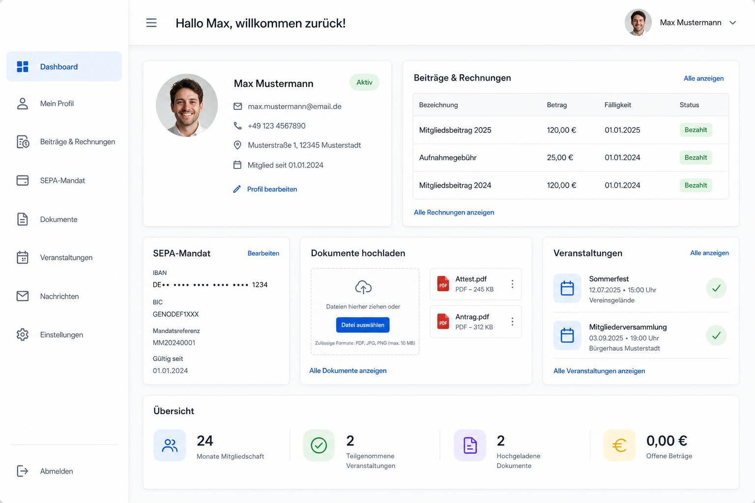Click the email envelope icon in profile card

pos(237,106)
